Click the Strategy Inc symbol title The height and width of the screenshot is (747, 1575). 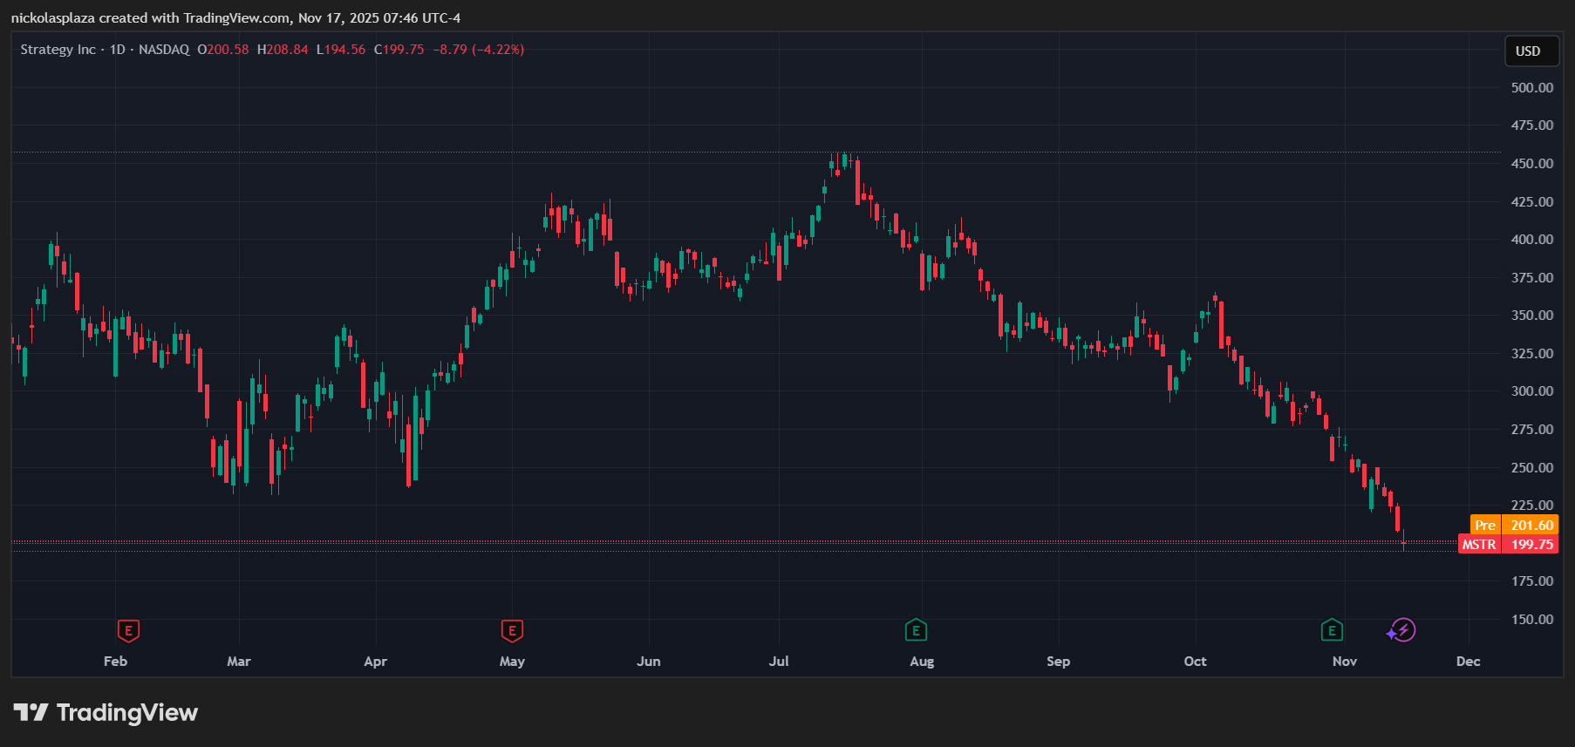(58, 50)
